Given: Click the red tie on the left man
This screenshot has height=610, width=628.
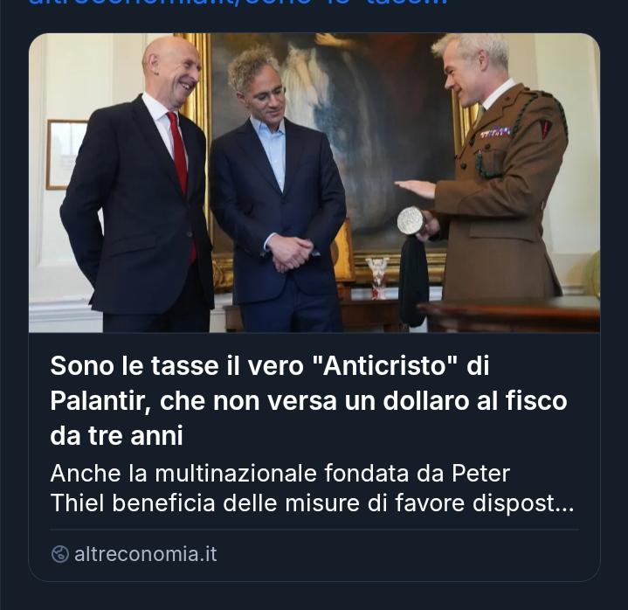Looking at the screenshot, I should (180, 169).
